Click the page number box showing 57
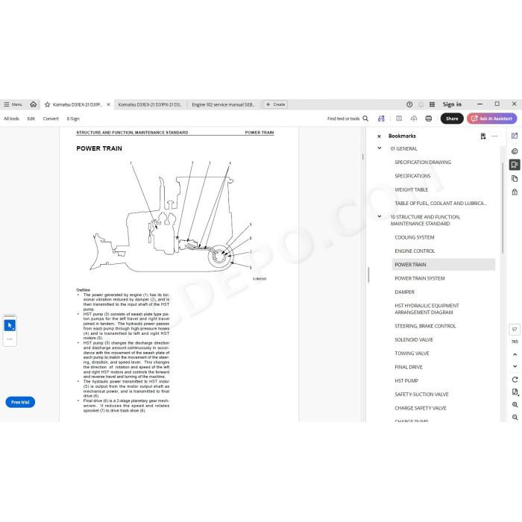522x522 pixels. [515, 330]
